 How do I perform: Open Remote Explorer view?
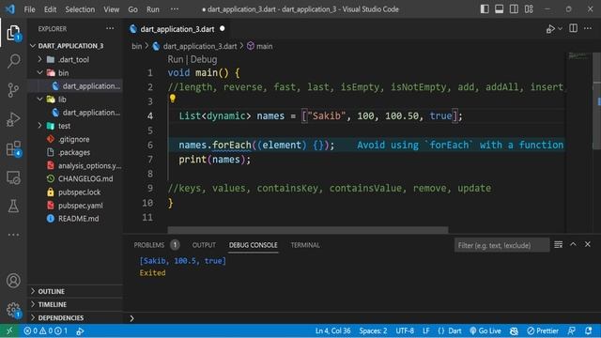coord(13,177)
